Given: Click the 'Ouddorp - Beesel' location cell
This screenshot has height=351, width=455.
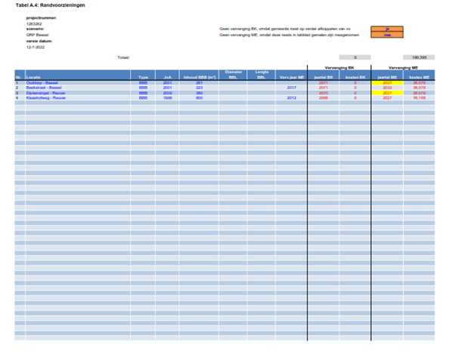Looking at the screenshot, I should pyautogui.click(x=43, y=82).
